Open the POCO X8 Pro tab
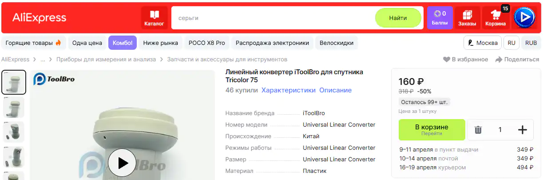 (207, 43)
